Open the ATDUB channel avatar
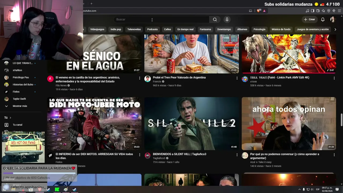This screenshot has width=343, height=193. coord(245,79)
